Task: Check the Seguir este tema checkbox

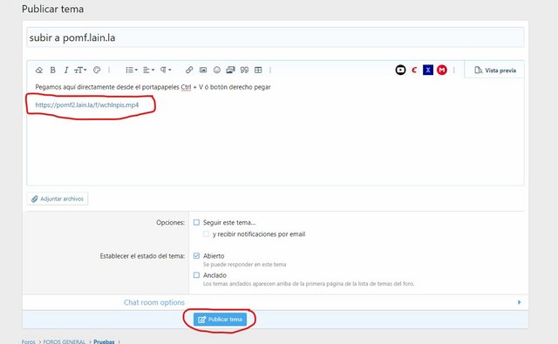Action: [x=196, y=222]
